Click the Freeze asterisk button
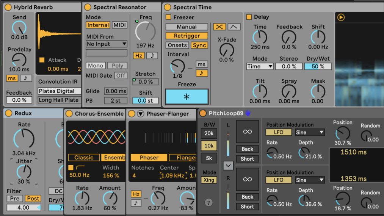This screenshot has width=384, height=216. click(x=187, y=97)
